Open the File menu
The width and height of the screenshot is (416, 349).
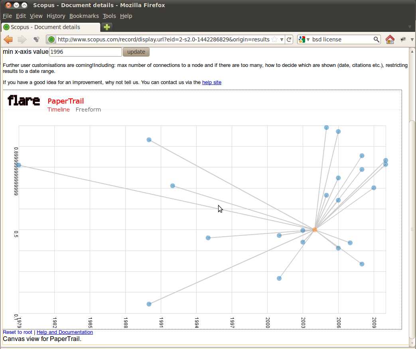pyautogui.click(x=7, y=16)
